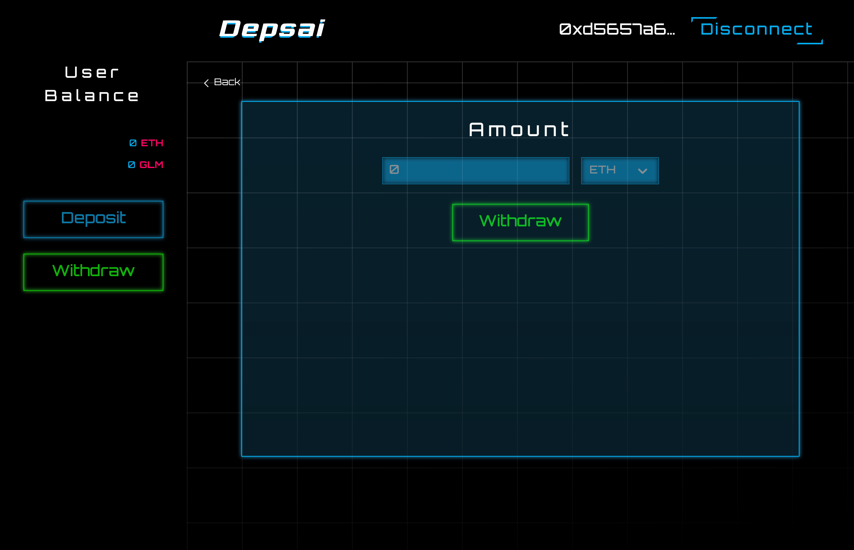Open Withdraw from the sidebar
The height and width of the screenshot is (550, 854).
[93, 272]
